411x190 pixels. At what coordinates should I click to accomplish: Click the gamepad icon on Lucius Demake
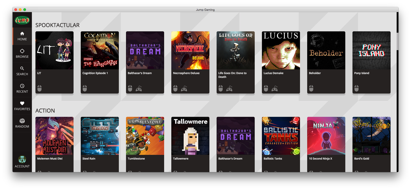click(275, 89)
